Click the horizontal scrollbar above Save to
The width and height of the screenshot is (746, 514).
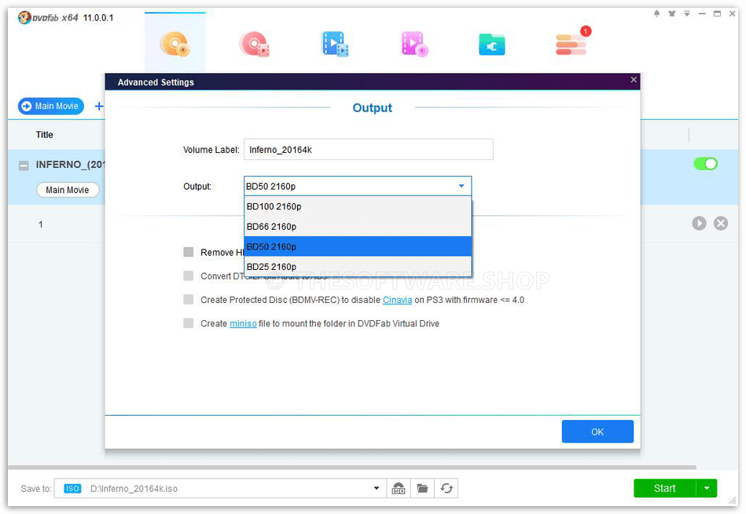(x=352, y=468)
